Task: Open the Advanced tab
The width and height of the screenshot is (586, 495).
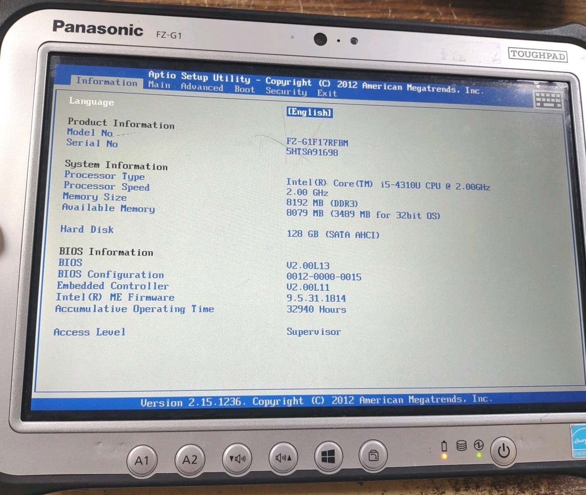Action: (202, 87)
